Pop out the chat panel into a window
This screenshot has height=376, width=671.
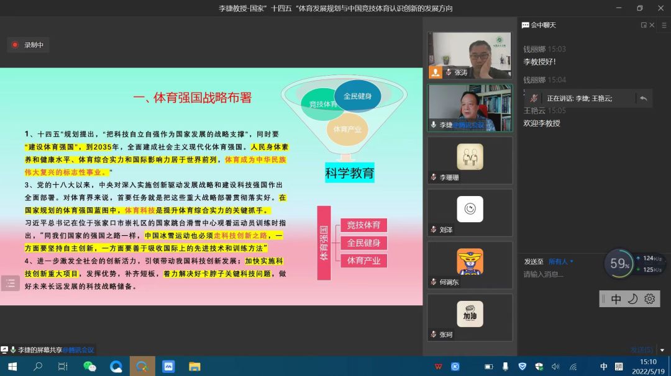pos(644,25)
